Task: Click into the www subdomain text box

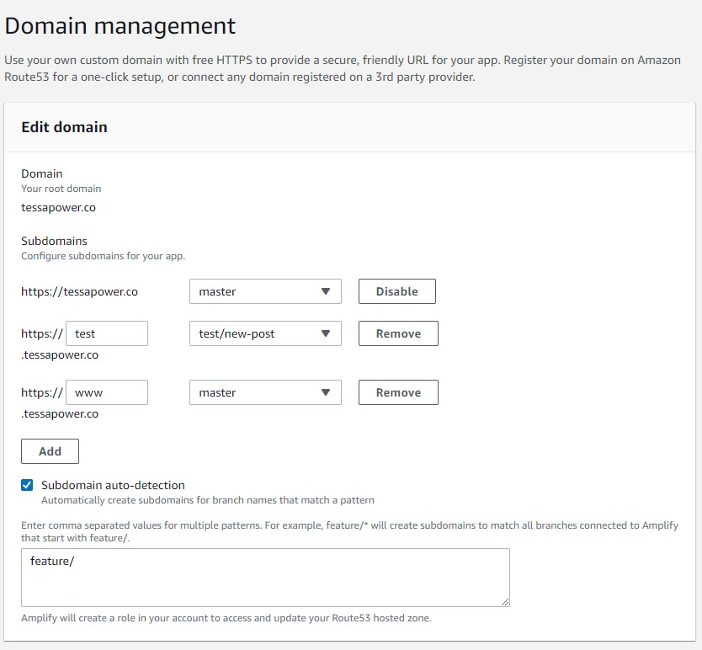Action: point(106,392)
